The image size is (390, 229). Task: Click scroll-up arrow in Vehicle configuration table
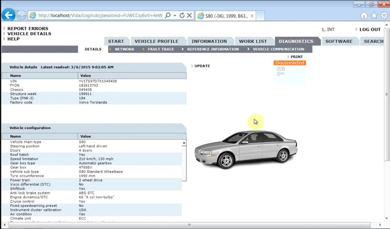point(184,143)
